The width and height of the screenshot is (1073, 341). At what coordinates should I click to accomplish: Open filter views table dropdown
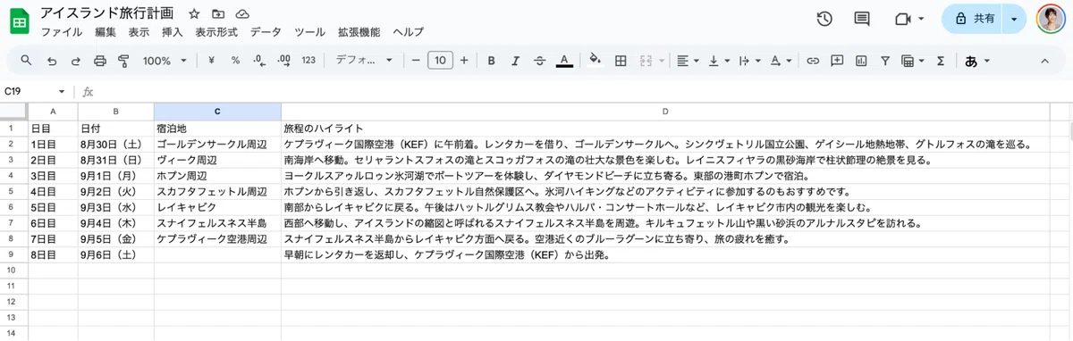pyautogui.click(x=913, y=61)
